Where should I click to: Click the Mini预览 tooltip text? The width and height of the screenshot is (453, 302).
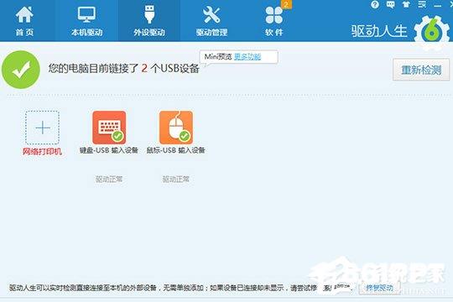tap(218, 57)
